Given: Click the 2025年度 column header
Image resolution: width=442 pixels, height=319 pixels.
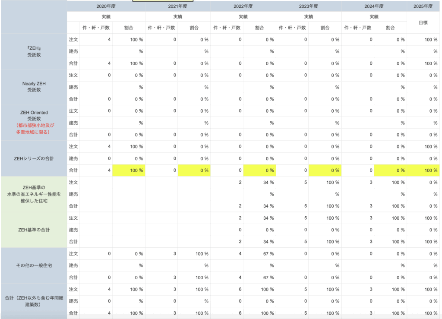Looking at the screenshot, I should click(x=423, y=6).
